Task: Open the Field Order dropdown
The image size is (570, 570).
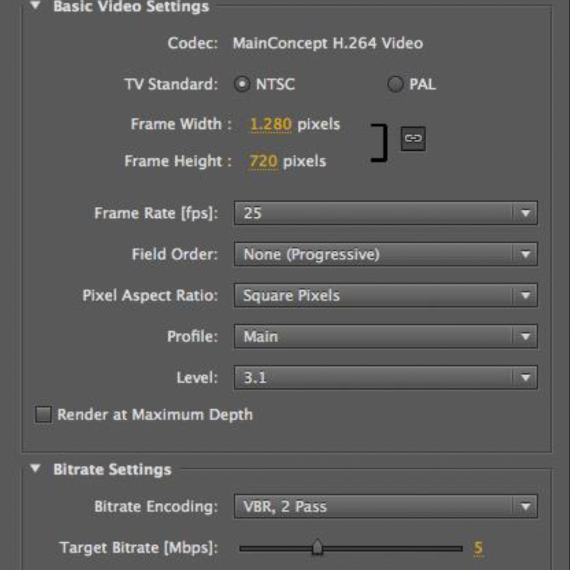Action: tap(386, 254)
